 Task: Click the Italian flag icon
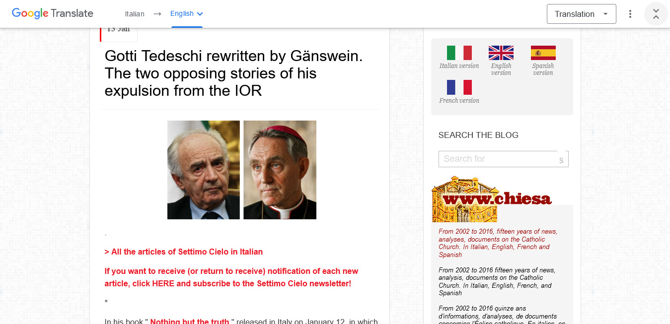click(x=459, y=53)
